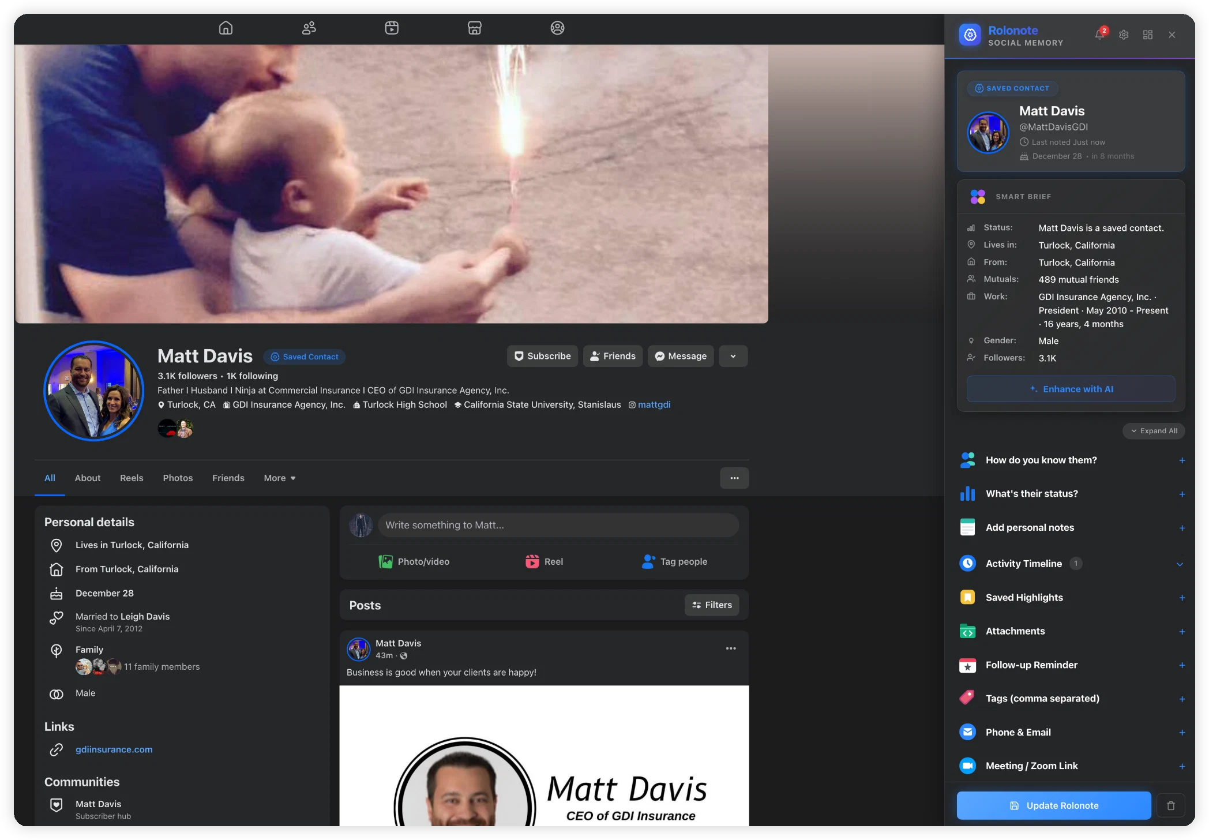This screenshot has width=1209, height=840.
Task: Expand Saved Highlights plus button
Action: [x=1182, y=598]
